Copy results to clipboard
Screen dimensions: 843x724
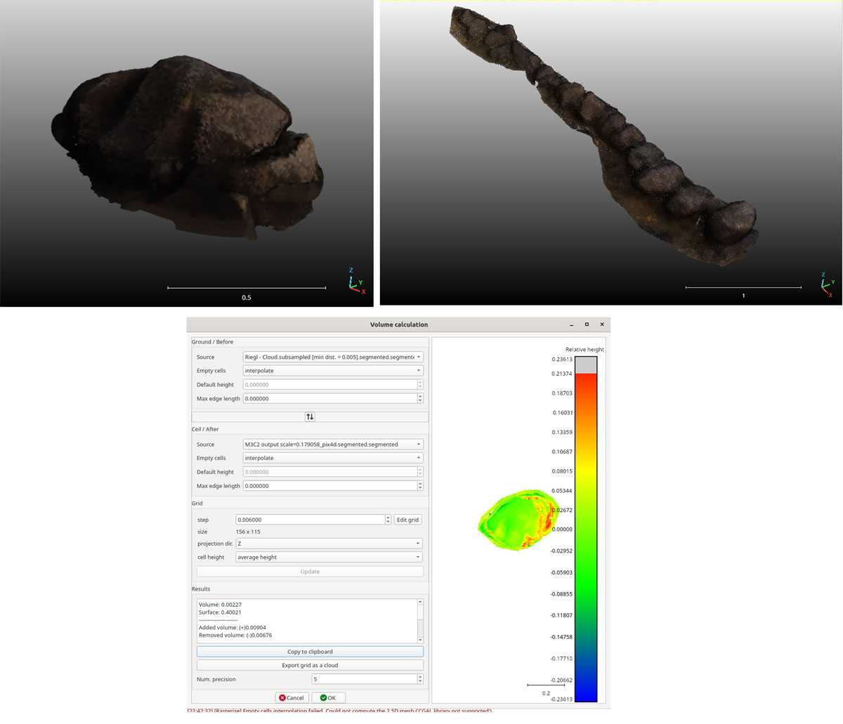[x=310, y=652]
